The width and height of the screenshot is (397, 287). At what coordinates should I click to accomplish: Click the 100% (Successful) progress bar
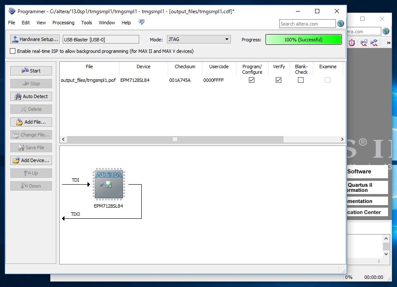(304, 40)
